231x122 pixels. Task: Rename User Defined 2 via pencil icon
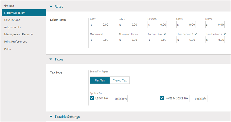[225, 34]
